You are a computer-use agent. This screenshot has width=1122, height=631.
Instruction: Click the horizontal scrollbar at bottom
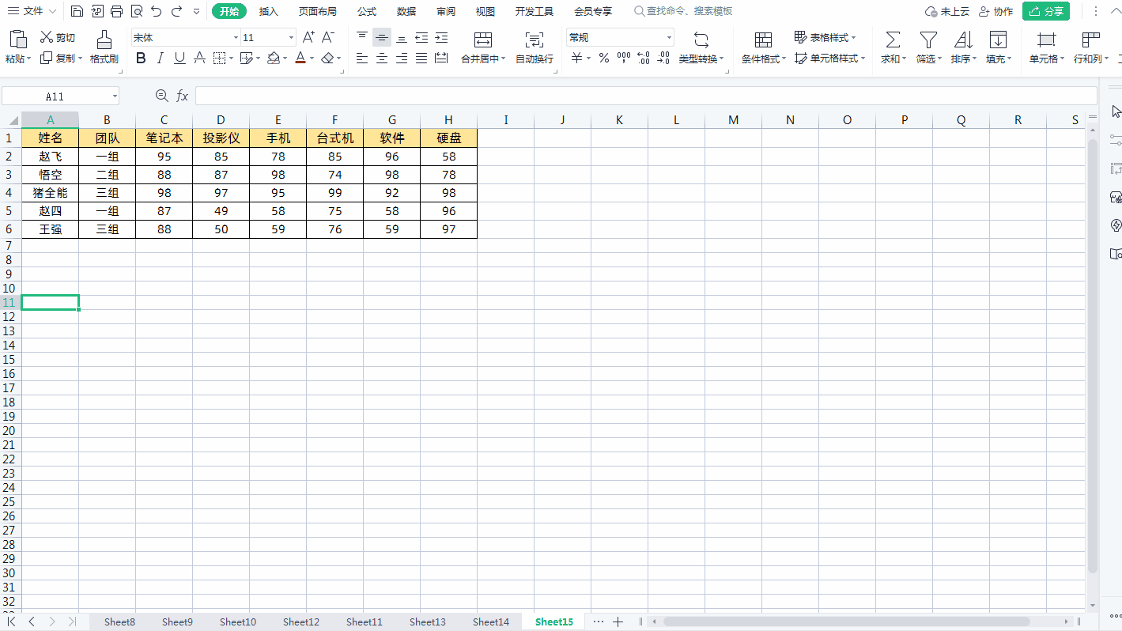point(846,622)
